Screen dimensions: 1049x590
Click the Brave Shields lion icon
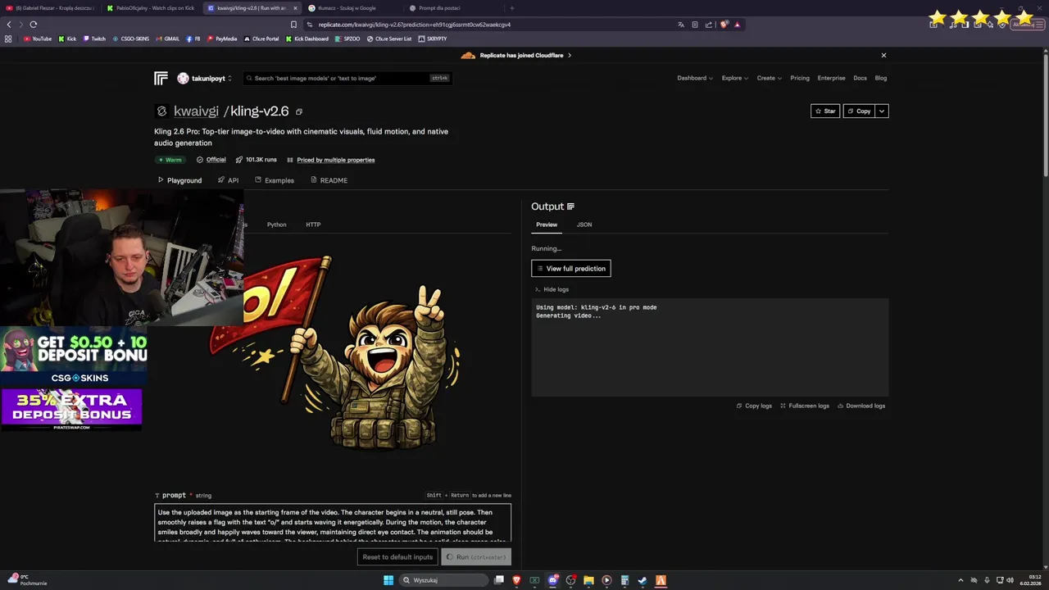[724, 25]
